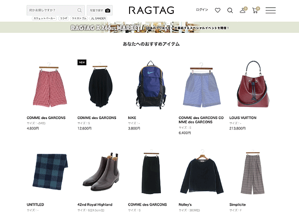The height and width of the screenshot is (213, 299).
Task: Click the 213,800円 price
Action: (237, 128)
